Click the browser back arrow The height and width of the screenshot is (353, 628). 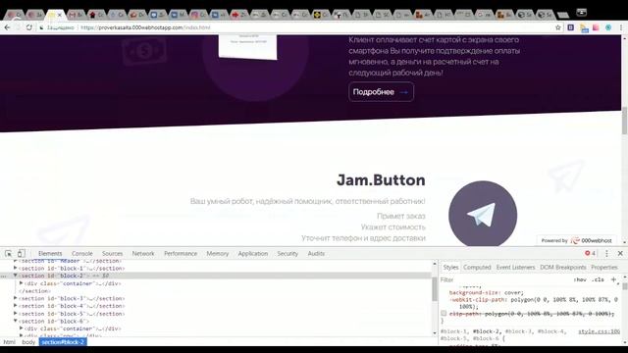7,27
